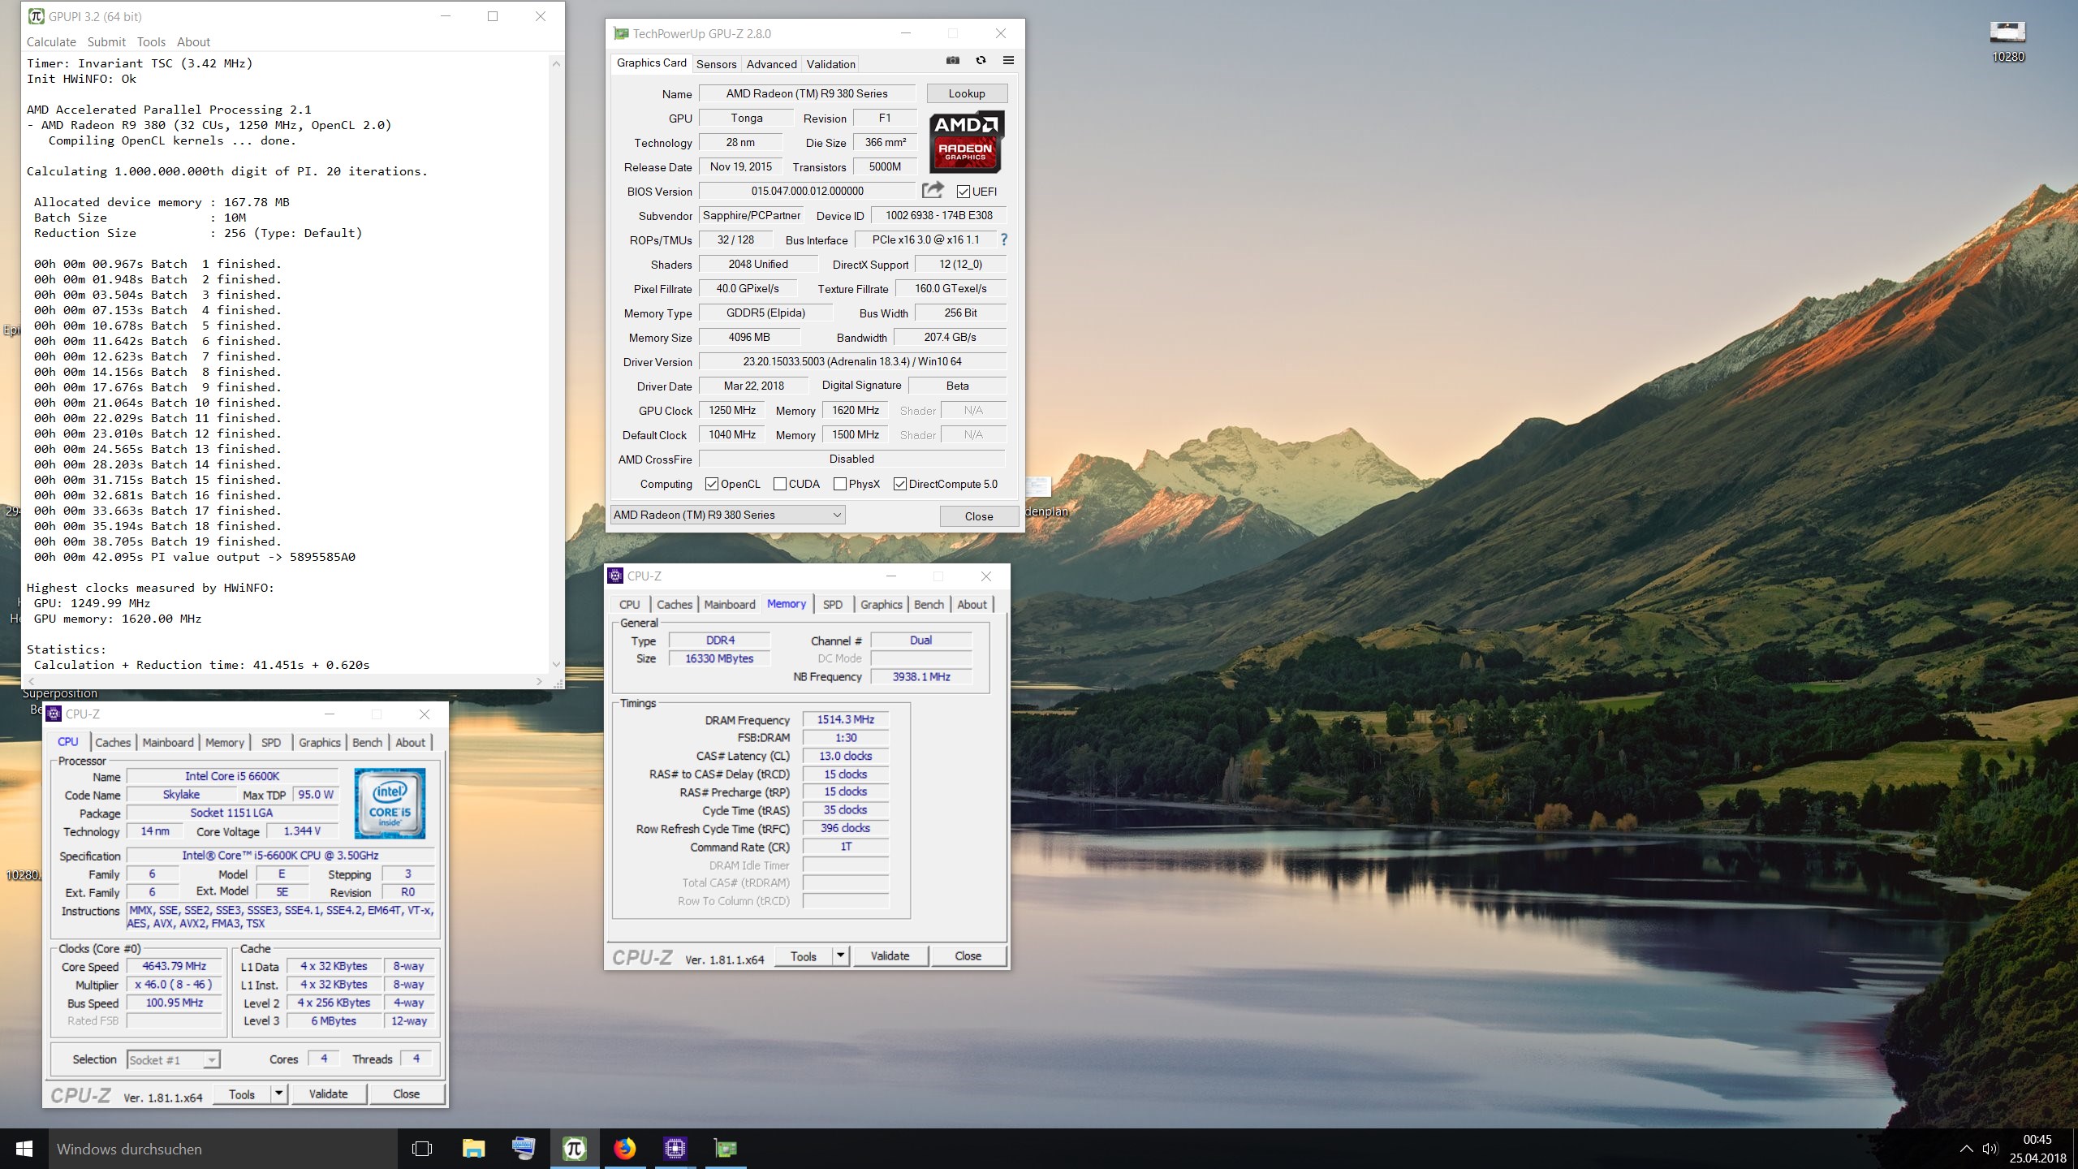Open the GPUPI Tools menu
Image resolution: width=2078 pixels, height=1169 pixels.
[x=151, y=42]
